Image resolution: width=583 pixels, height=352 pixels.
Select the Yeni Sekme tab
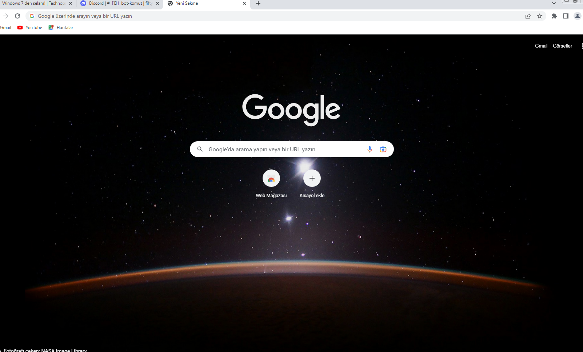(207, 3)
